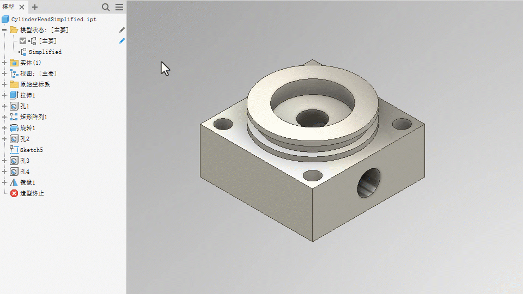523x294 pixels.
Task: Click the 镜像1 mirror icon
Action: coord(14,182)
